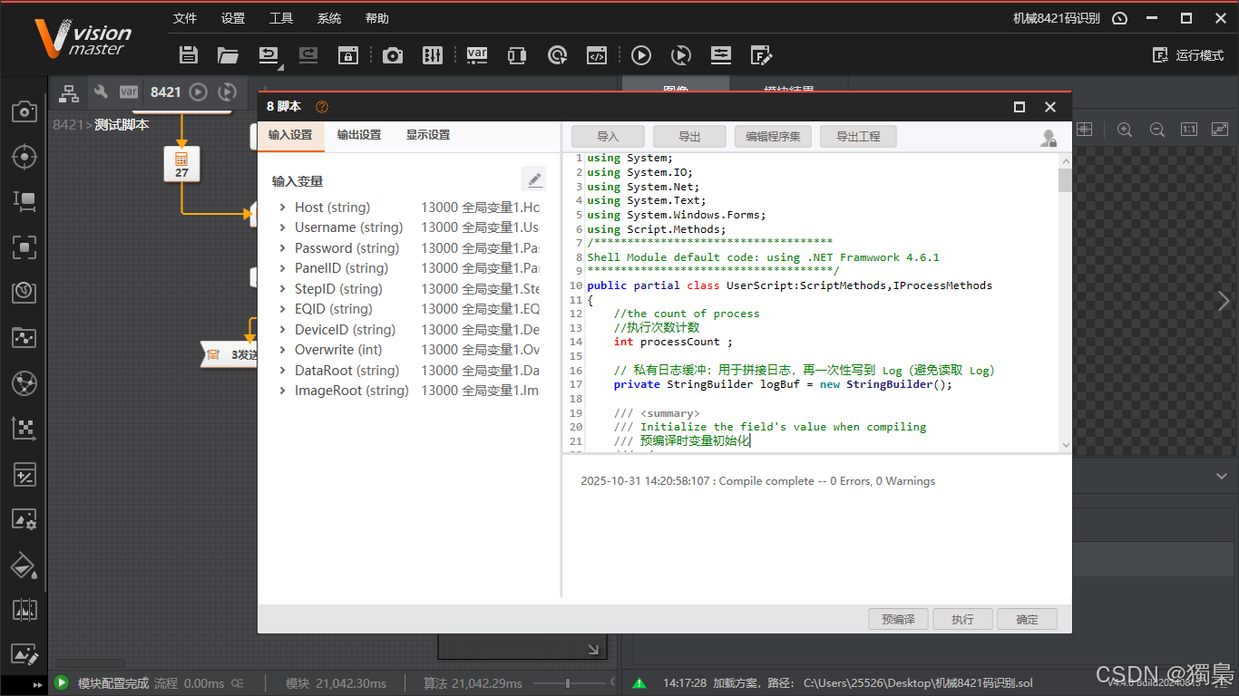1239x696 pixels.
Task: Expand the EQID (string) variable
Action: (x=283, y=309)
